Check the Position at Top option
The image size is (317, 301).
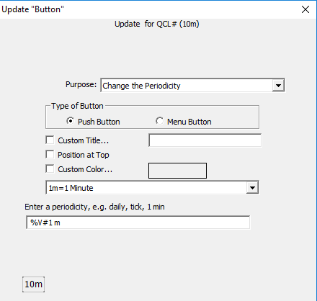tap(50, 155)
